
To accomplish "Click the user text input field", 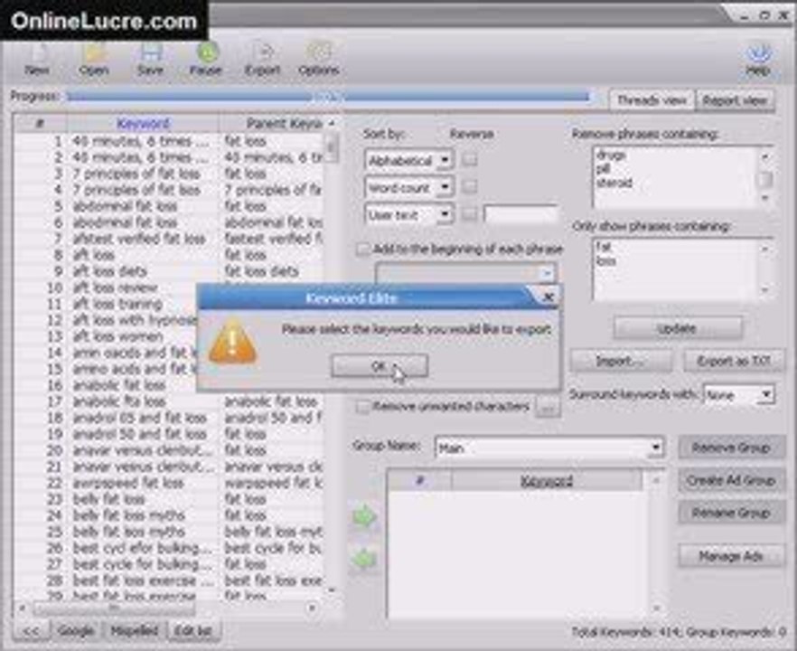I will point(521,214).
